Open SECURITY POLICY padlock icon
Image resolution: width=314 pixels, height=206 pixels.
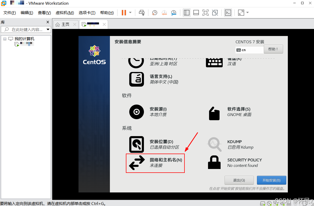coord(214,162)
